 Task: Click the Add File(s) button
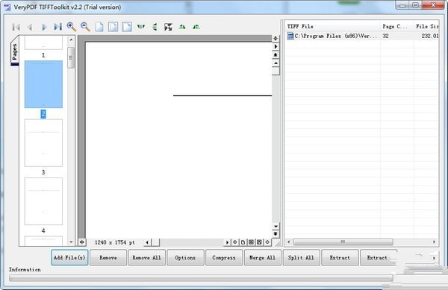[x=69, y=257]
